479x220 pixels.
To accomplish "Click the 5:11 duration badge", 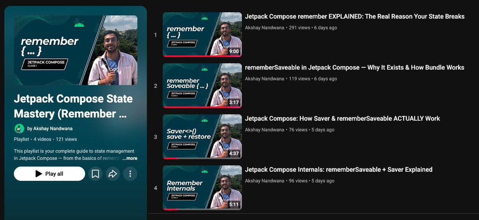I will coord(234,204).
